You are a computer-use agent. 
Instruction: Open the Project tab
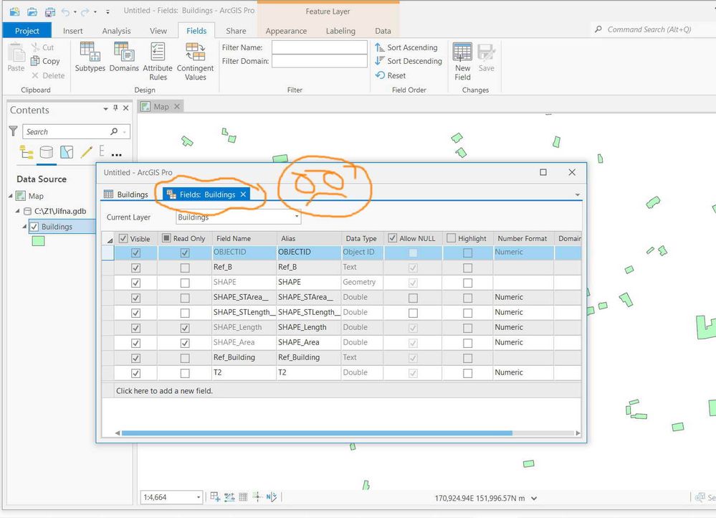(27, 31)
